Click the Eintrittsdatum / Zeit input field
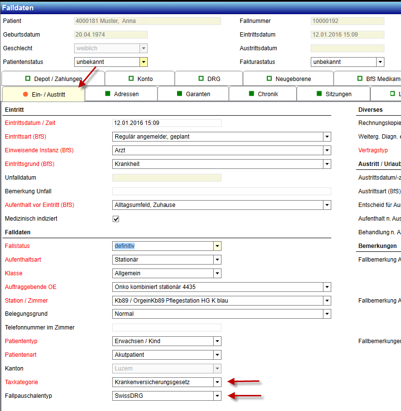The height and width of the screenshot is (411, 401). (166, 123)
